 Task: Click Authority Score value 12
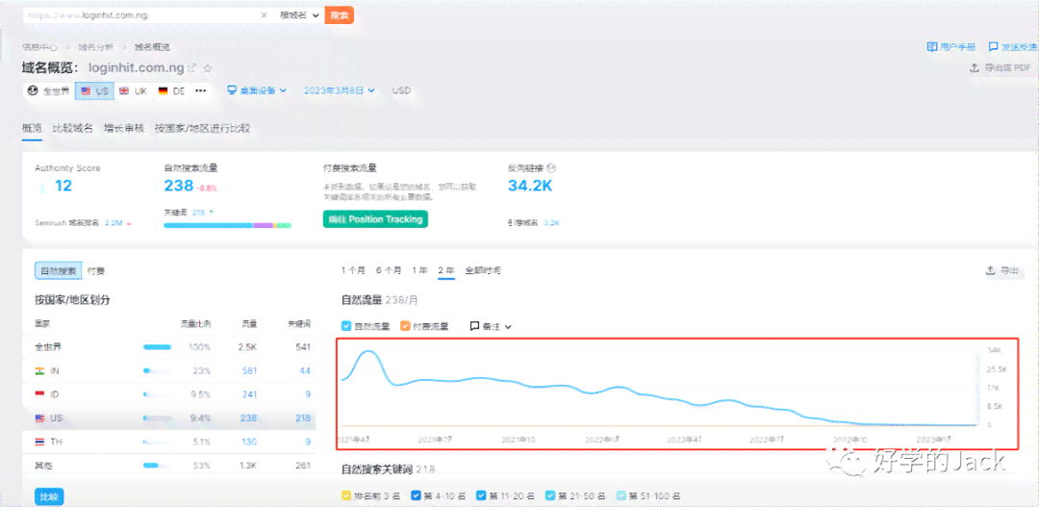63,187
